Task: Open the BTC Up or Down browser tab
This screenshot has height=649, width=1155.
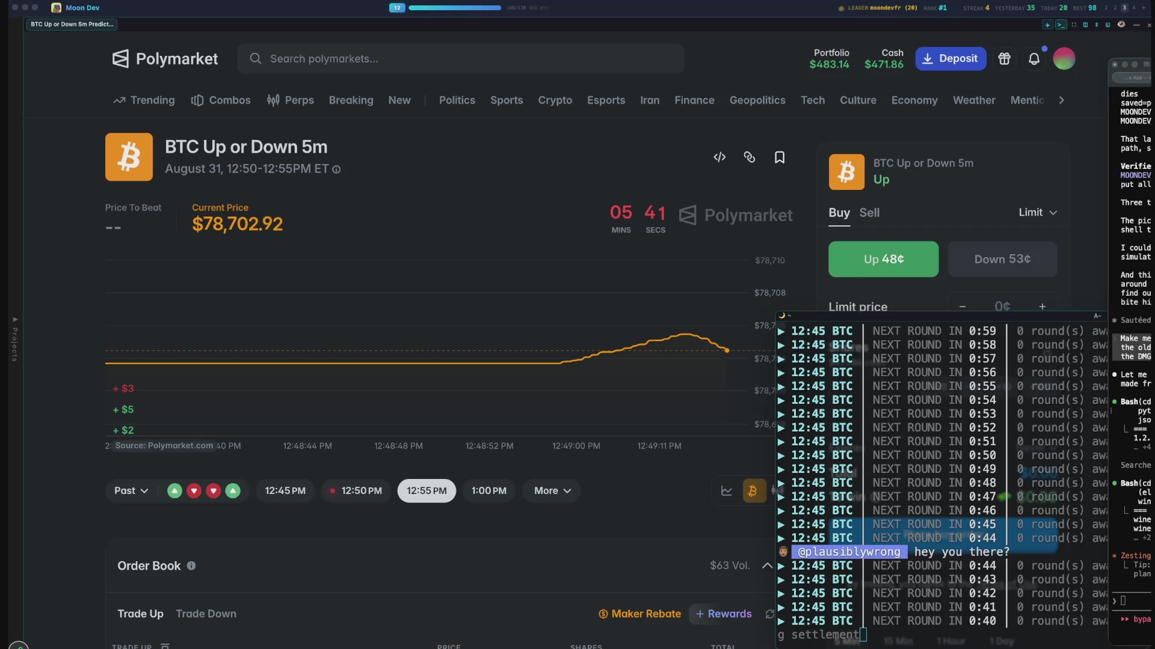Action: [72, 25]
